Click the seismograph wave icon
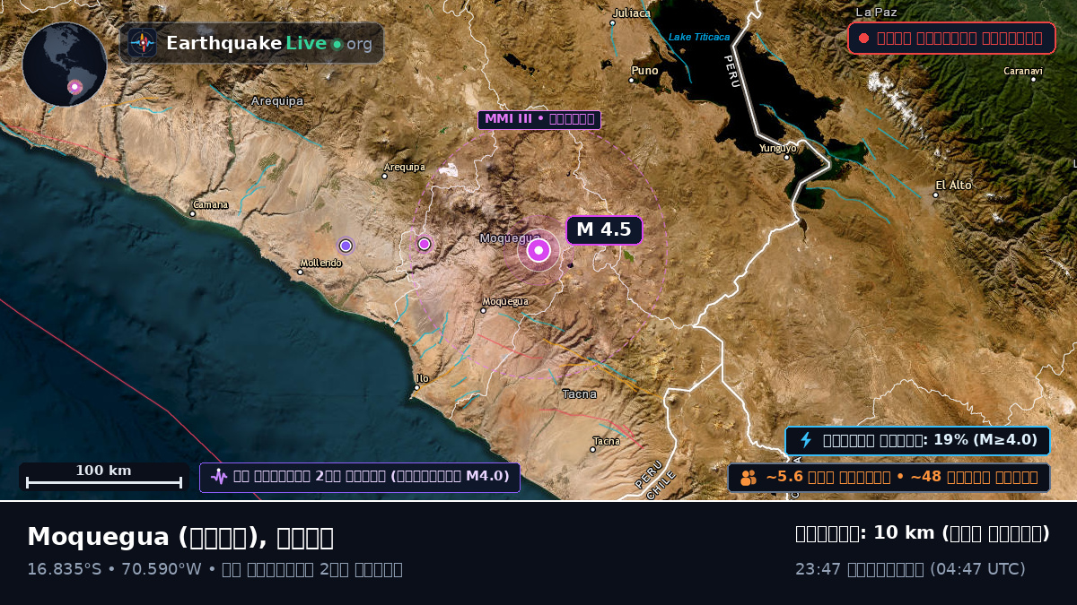This screenshot has width=1077, height=605. pos(219,477)
